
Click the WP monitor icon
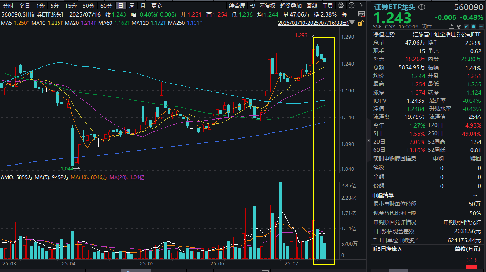click(361, 14)
